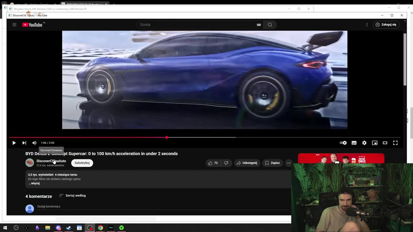The height and width of the screenshot is (232, 413).
Task: Go to the YouTube home logo
Action: click(32, 25)
